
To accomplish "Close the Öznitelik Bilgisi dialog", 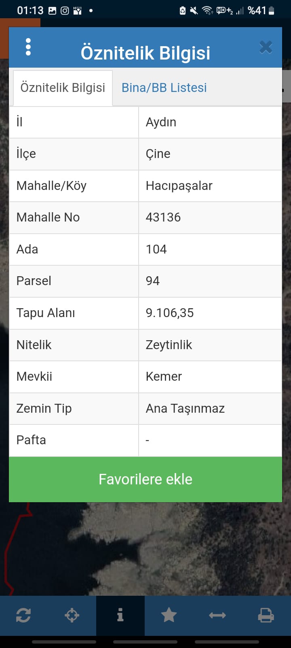I will click(x=266, y=47).
